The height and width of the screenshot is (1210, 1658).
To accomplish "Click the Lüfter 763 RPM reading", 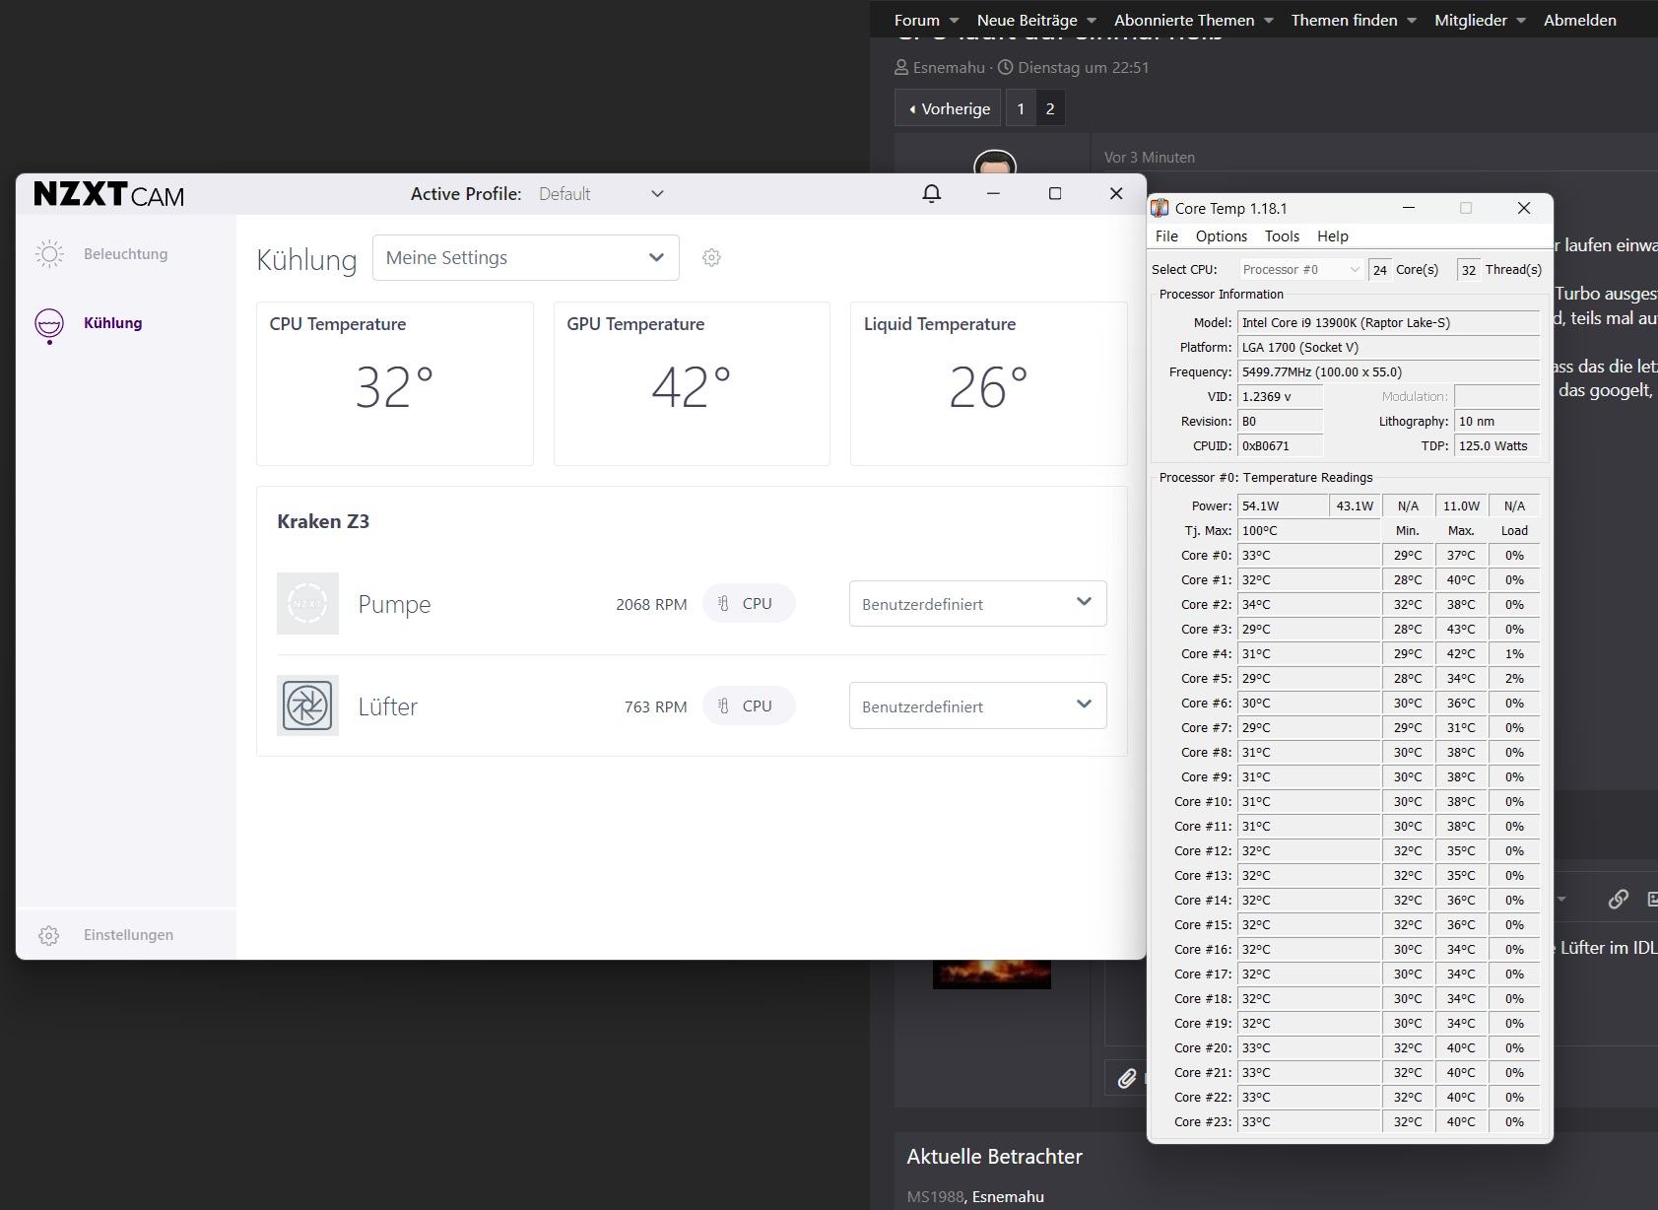I will pyautogui.click(x=655, y=706).
